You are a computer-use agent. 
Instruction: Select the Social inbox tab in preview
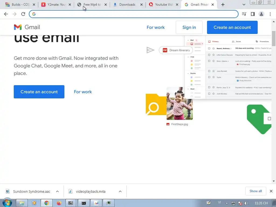[x=236, y=42]
